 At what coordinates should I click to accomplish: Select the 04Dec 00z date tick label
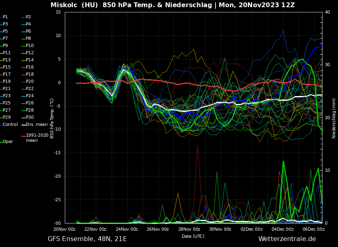pyautogui.click(x=283, y=229)
